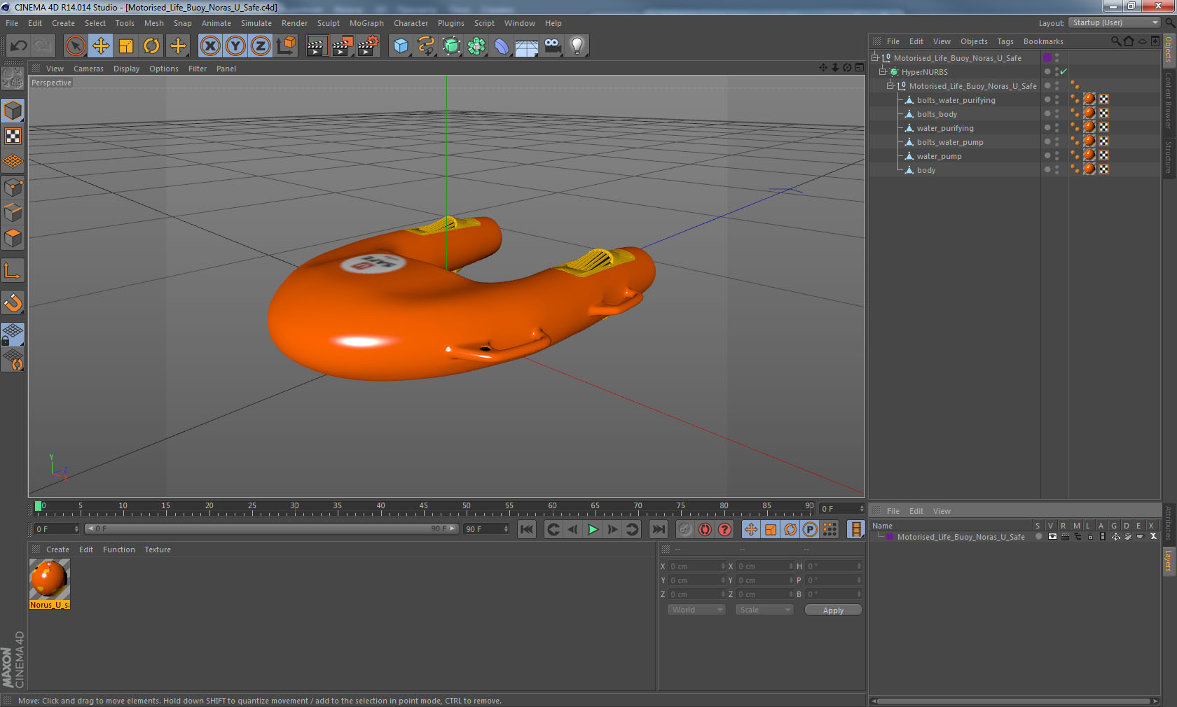Switch the coordinate system icon
The width and height of the screenshot is (1177, 707).
286,46
